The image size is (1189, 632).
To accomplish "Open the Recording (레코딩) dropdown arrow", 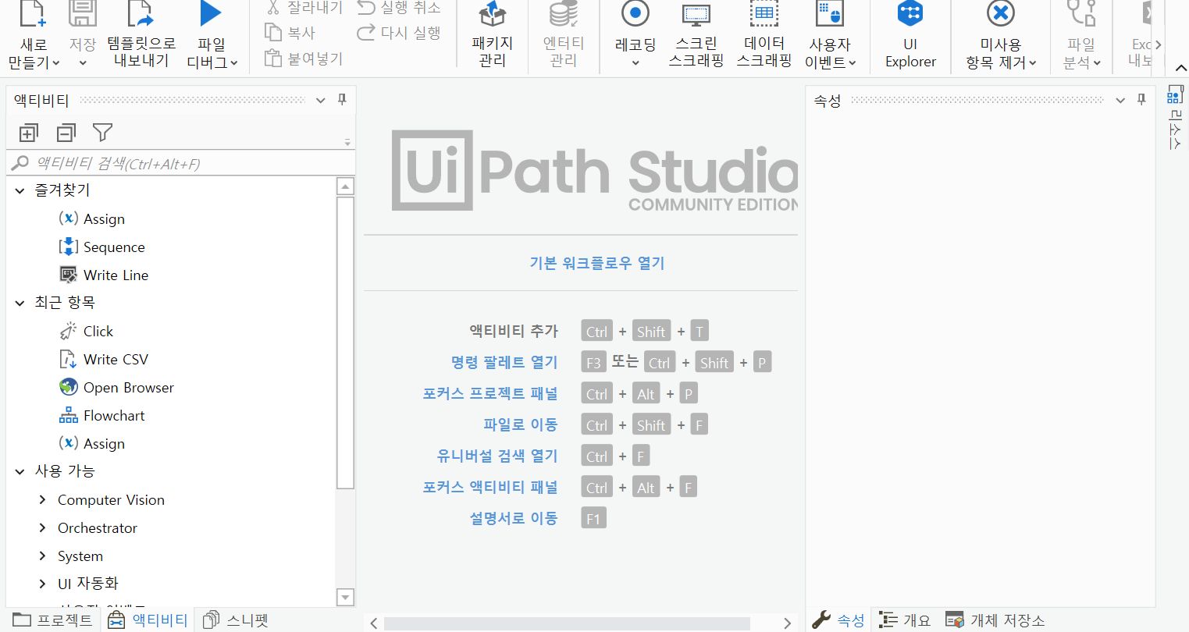I will pyautogui.click(x=635, y=63).
